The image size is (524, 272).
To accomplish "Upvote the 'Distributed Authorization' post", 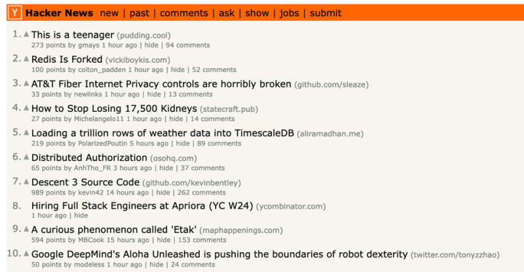I will point(27,157).
